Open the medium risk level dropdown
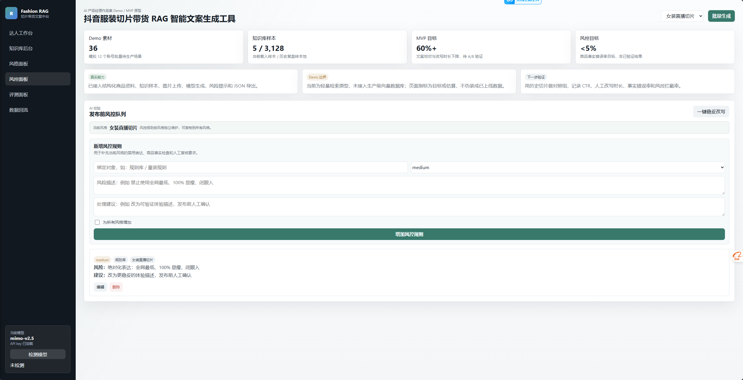The height and width of the screenshot is (380, 743). point(568,167)
